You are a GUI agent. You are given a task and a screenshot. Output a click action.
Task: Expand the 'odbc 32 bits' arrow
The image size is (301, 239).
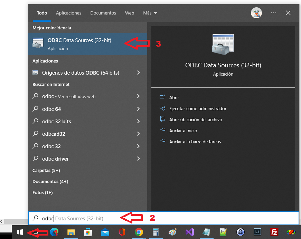(139, 121)
